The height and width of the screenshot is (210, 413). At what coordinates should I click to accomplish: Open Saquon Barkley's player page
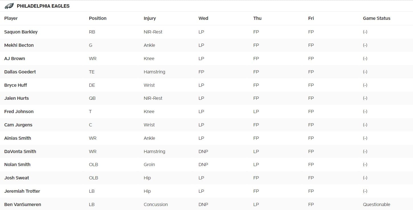[21, 32]
